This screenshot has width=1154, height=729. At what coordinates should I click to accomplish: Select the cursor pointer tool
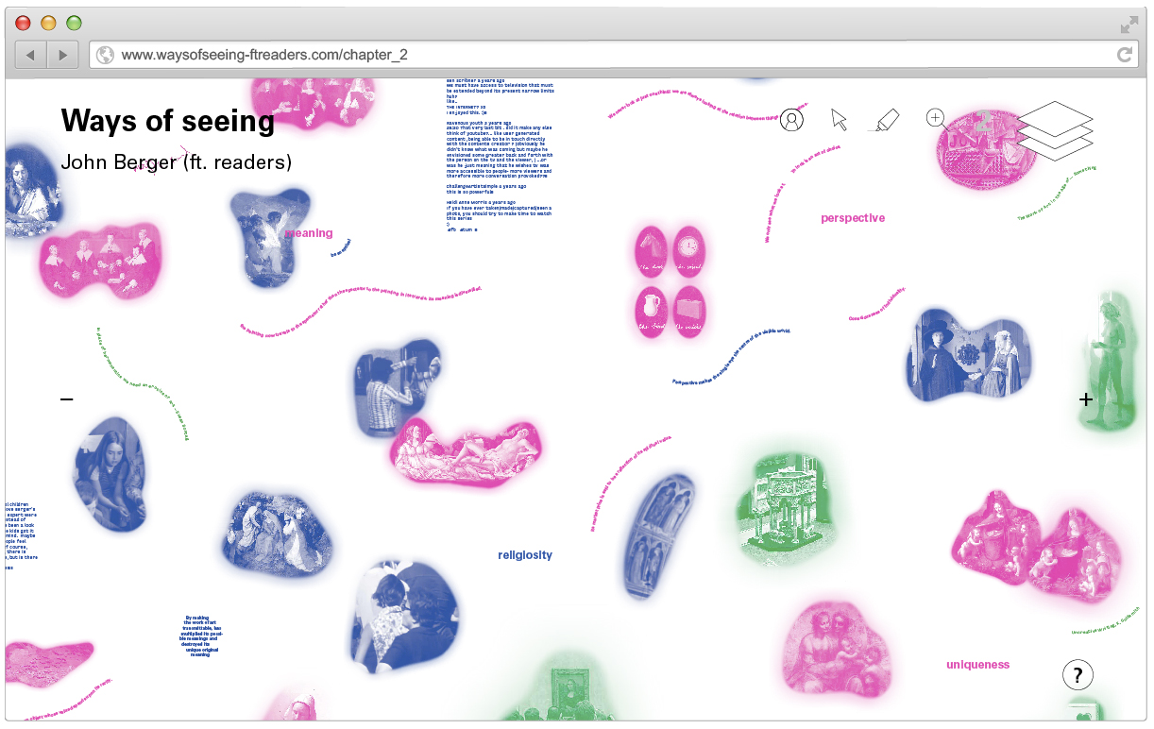839,120
